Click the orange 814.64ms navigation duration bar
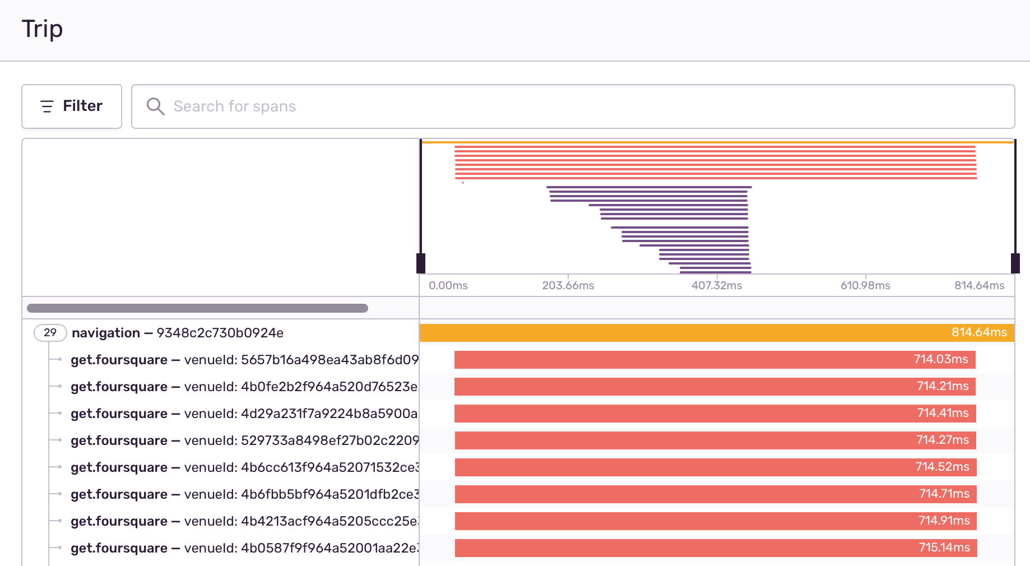This screenshot has width=1030, height=566. [717, 333]
